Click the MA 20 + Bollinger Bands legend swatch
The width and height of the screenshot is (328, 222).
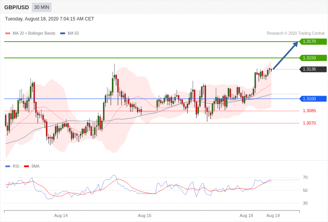[8, 33]
